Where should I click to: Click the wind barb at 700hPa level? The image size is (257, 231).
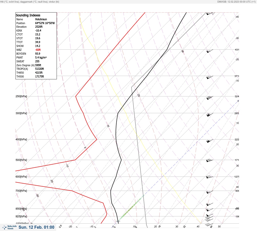click(210, 192)
